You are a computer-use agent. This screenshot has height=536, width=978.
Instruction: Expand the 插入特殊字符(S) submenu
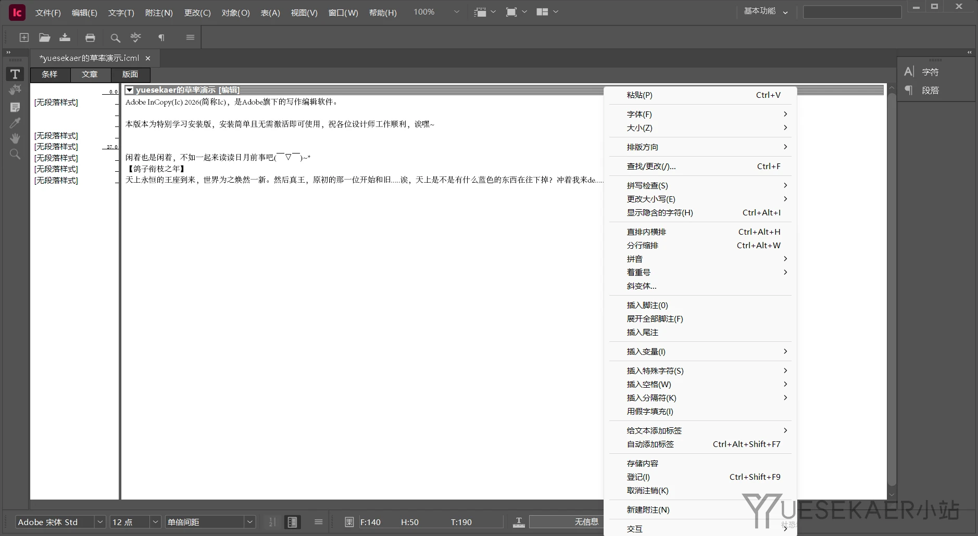coord(700,371)
